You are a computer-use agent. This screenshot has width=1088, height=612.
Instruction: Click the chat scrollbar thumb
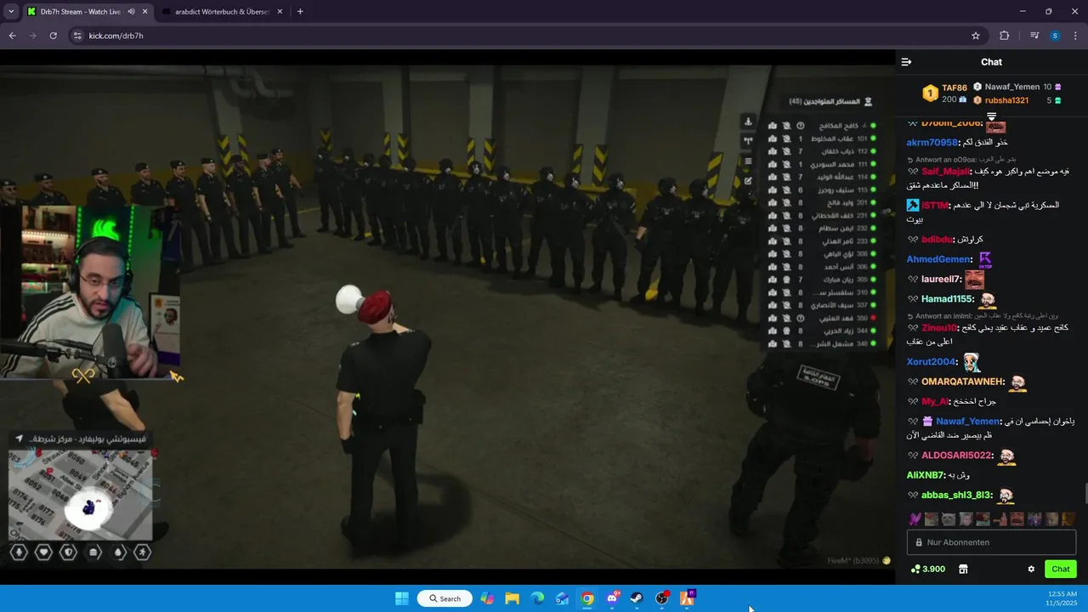coord(1085,493)
